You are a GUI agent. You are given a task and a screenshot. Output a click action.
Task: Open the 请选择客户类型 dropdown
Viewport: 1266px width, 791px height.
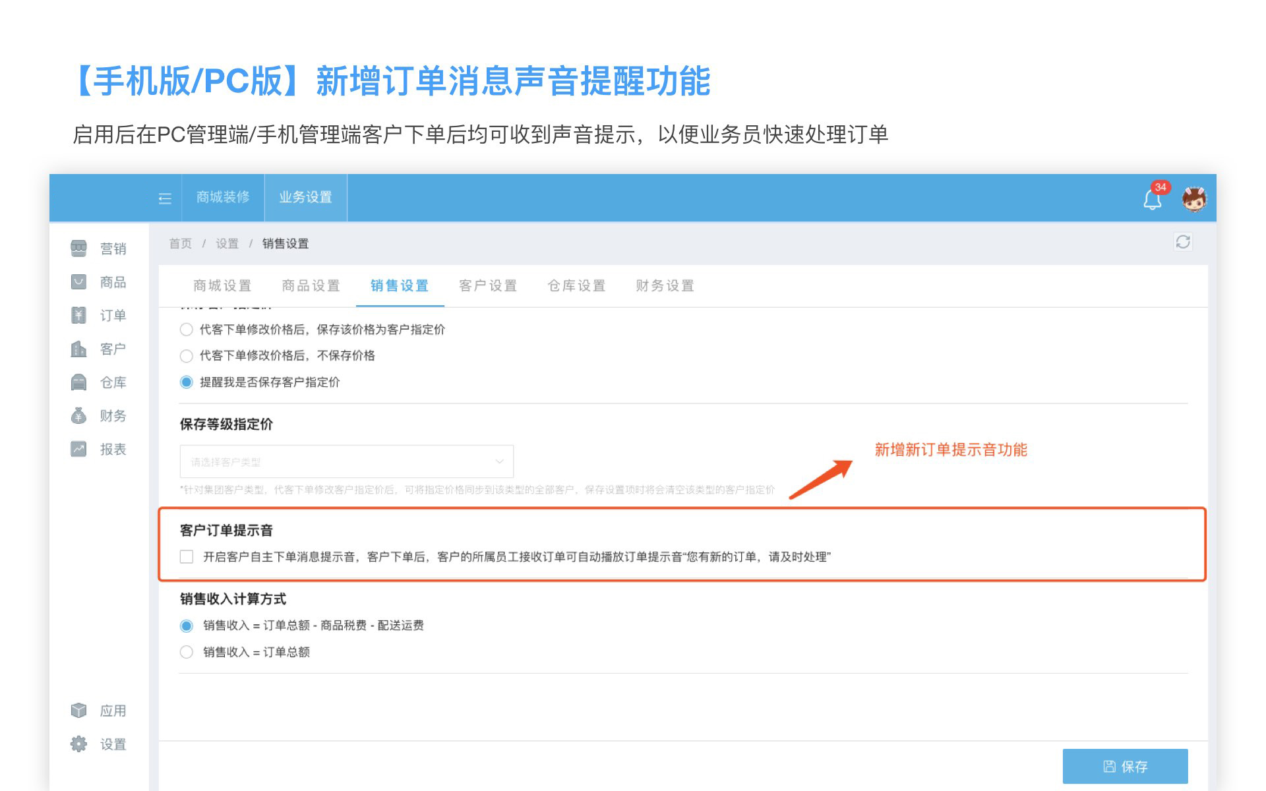pos(346,461)
